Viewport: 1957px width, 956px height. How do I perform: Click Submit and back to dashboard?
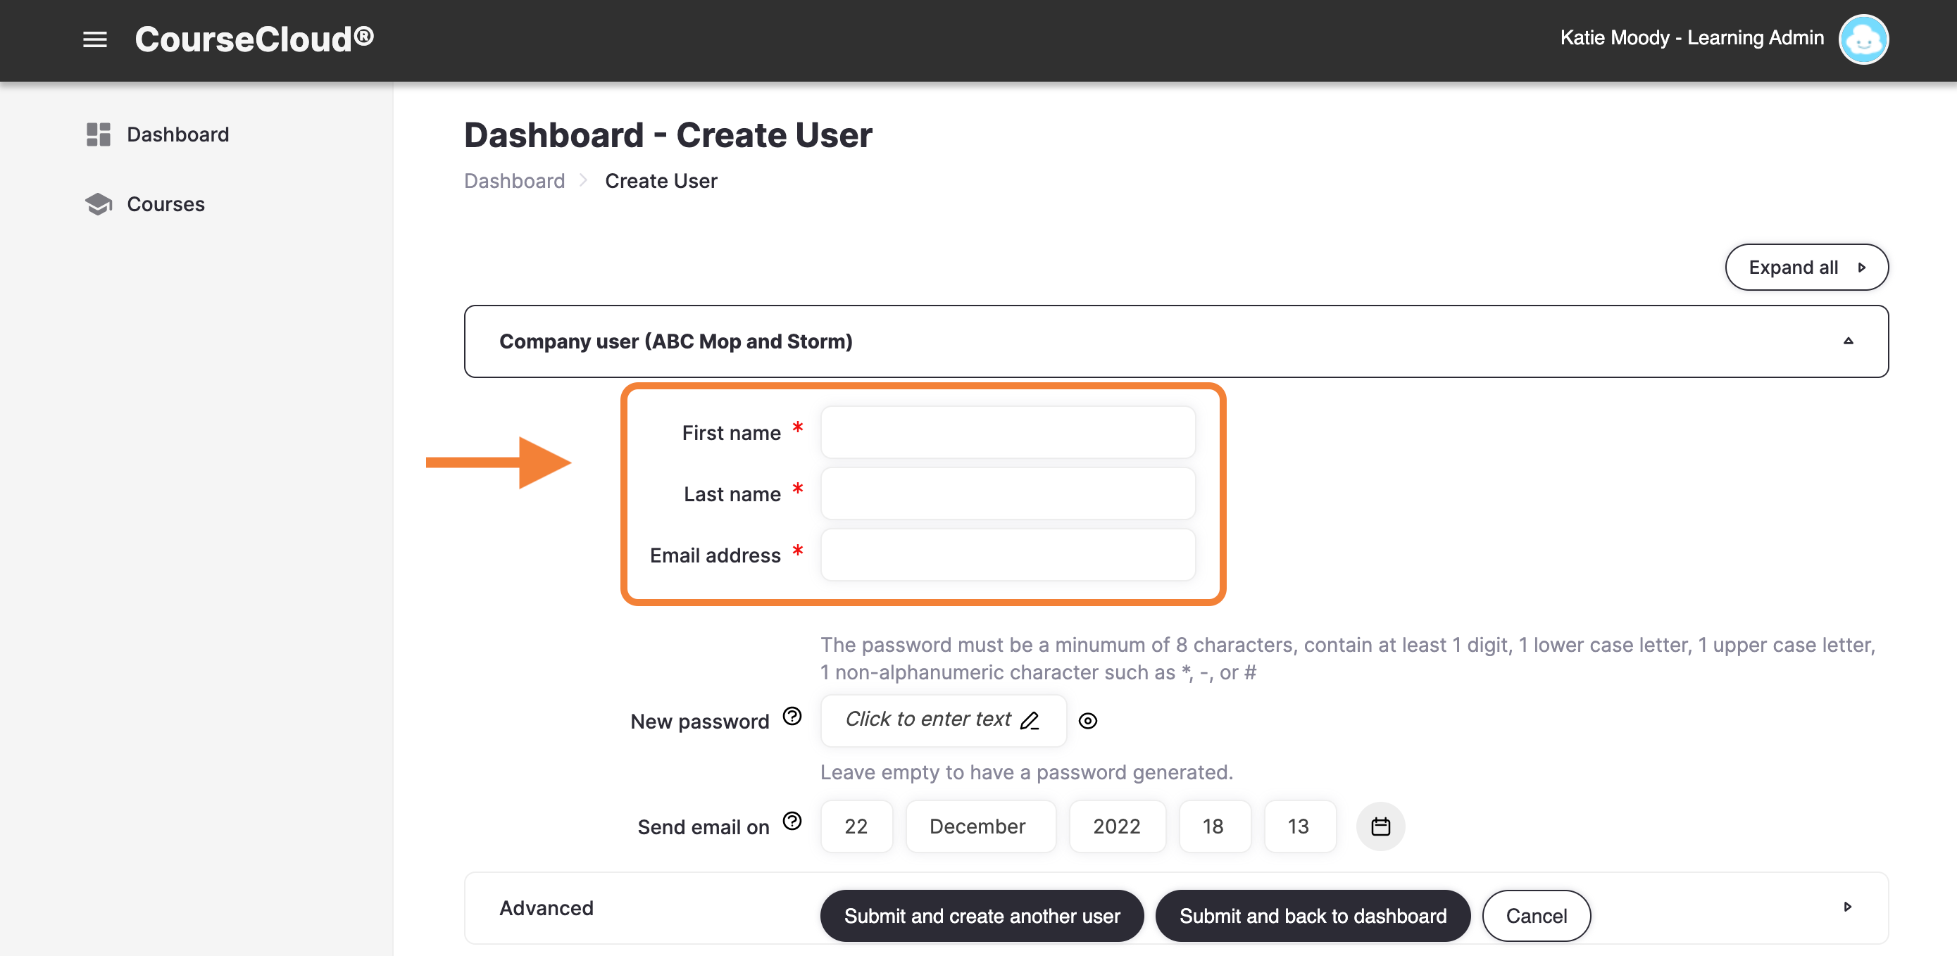coord(1312,916)
